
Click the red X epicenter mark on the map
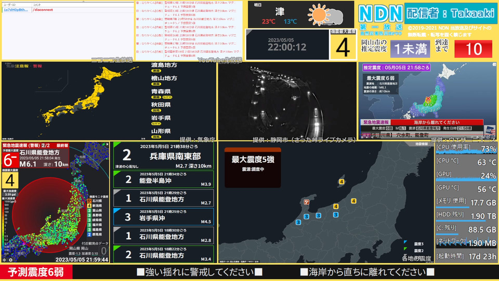click(428, 99)
